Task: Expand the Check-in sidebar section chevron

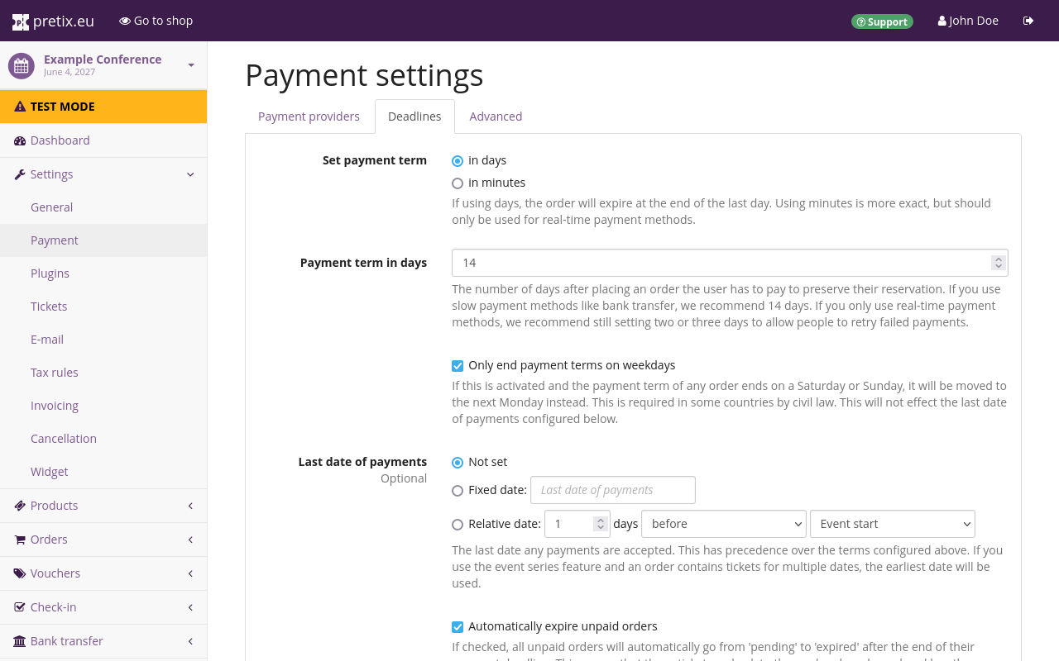Action: [190, 607]
